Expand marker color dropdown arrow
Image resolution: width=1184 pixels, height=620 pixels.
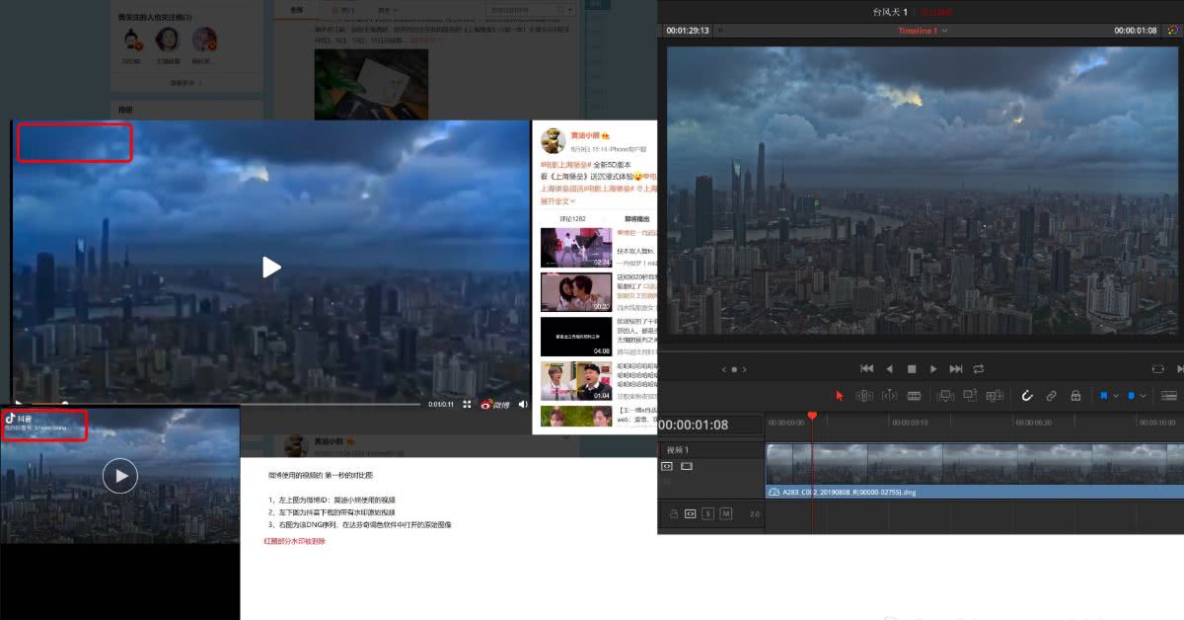(1144, 396)
